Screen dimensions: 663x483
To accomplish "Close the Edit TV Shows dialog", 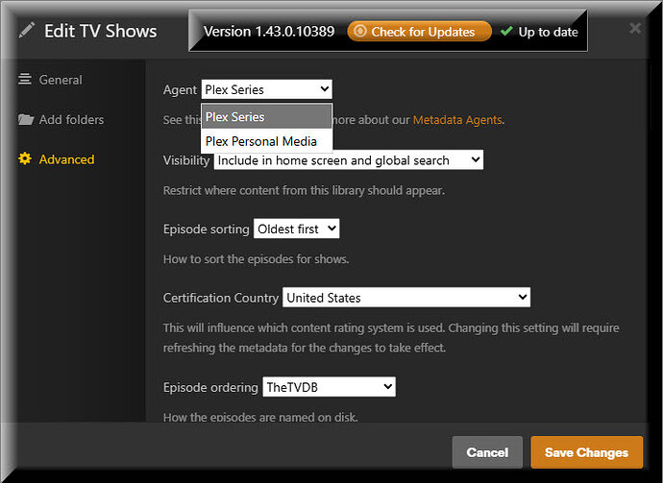I will [x=635, y=28].
